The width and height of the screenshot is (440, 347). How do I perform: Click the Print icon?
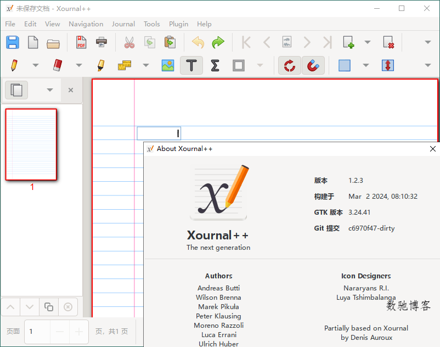(101, 42)
